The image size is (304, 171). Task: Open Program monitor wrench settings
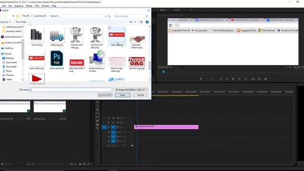pos(290,67)
